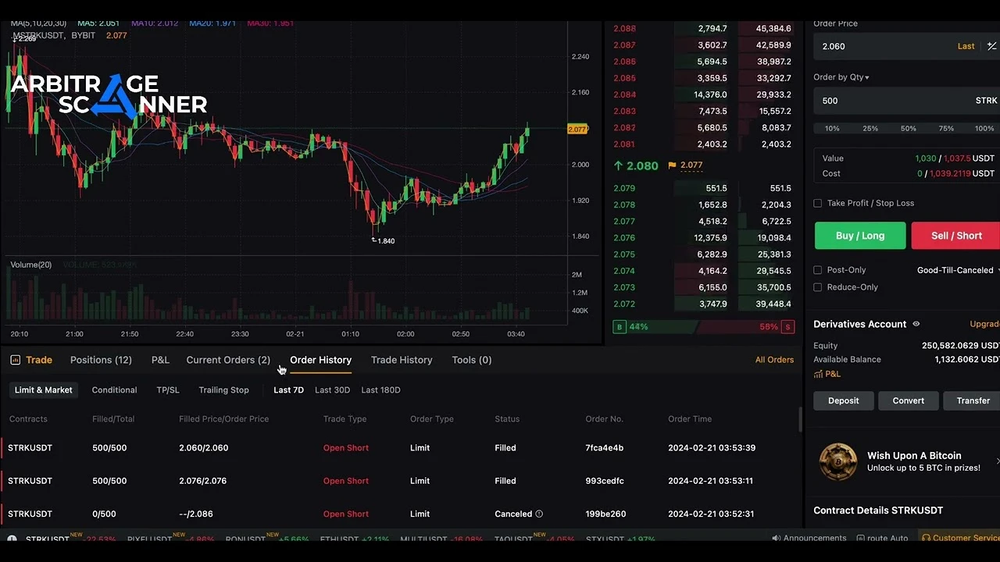
Task: Click the Announcements speaker icon
Action: coord(776,538)
